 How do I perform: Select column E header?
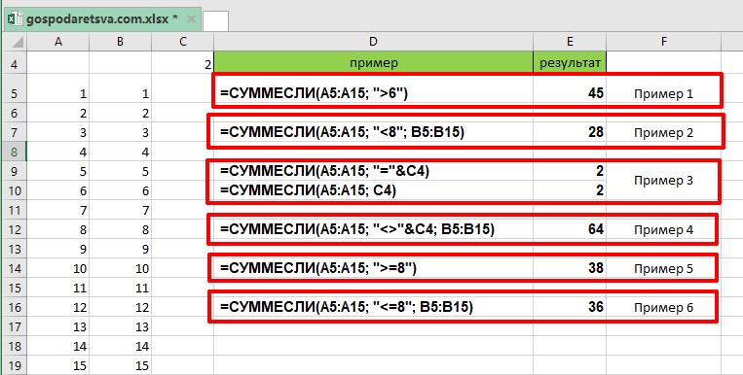(570, 42)
